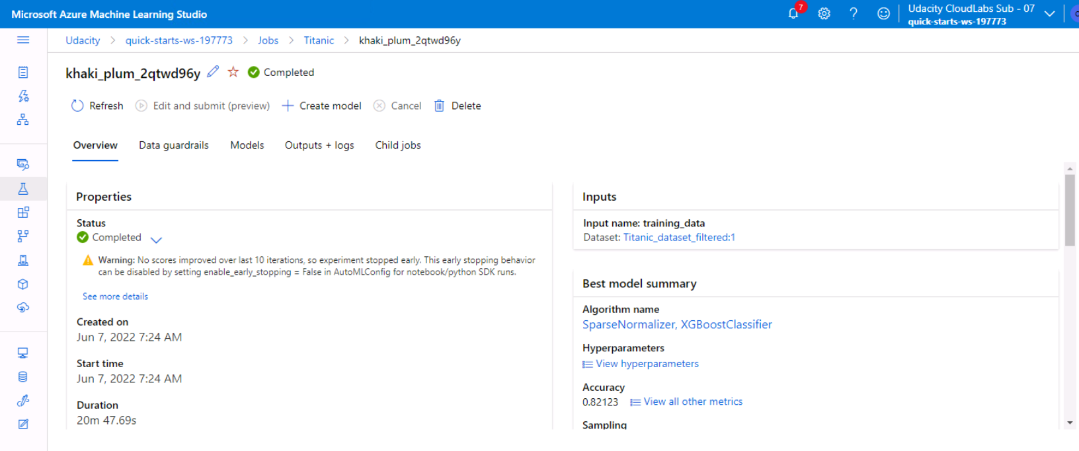Viewport: 1079px width, 451px height.
Task: Click View all other metrics link
Action: (693, 401)
